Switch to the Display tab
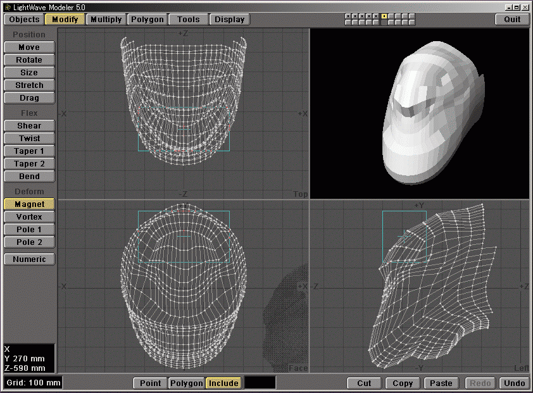Image resolution: width=533 pixels, height=393 pixels. [x=229, y=19]
